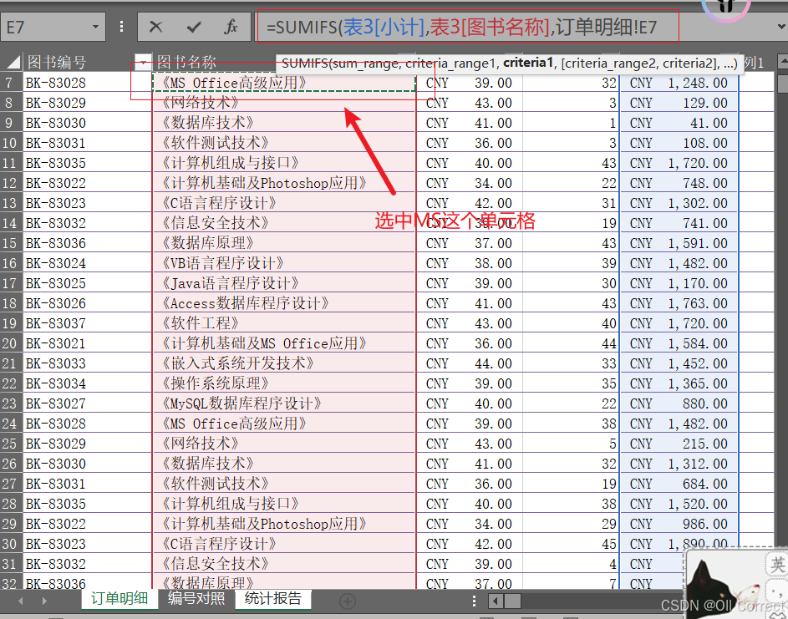Select cell 《数据库技术》 in row 9
The height and width of the screenshot is (619, 788).
point(284,123)
